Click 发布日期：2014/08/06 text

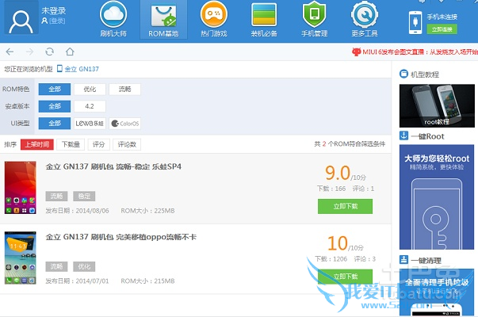tap(77, 211)
